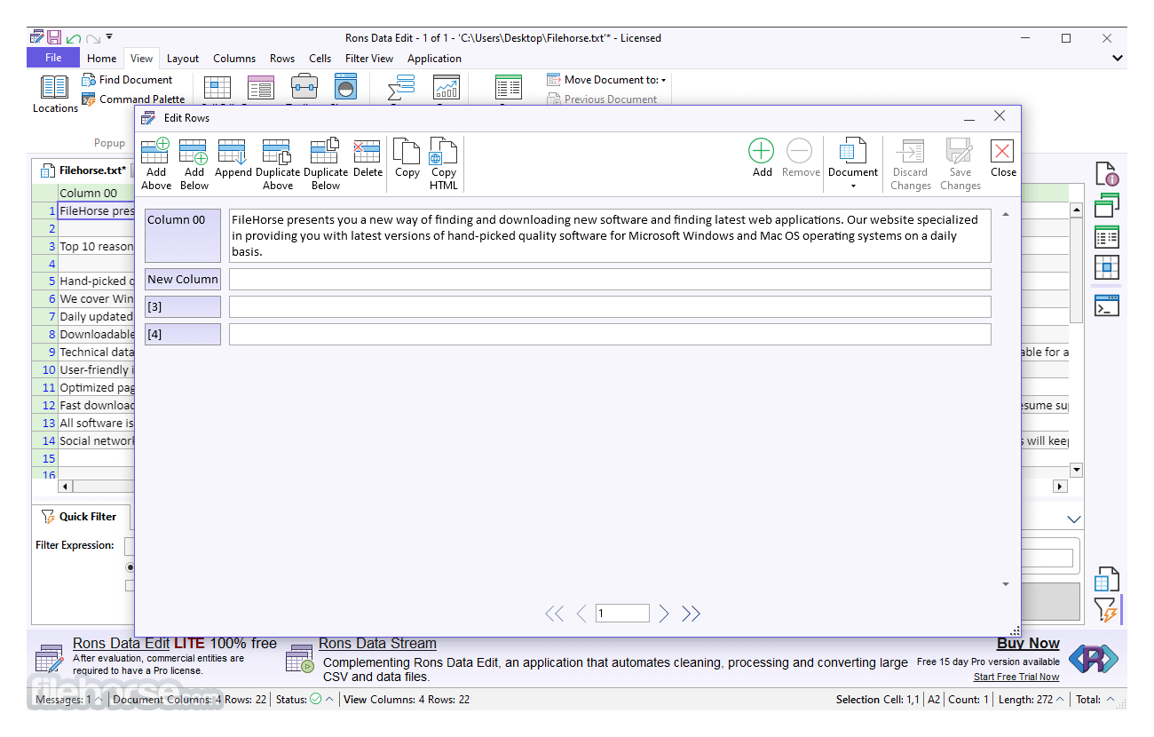The height and width of the screenshot is (737, 1154).
Task: Select the Filehorse.txt document tab
Action: point(83,170)
